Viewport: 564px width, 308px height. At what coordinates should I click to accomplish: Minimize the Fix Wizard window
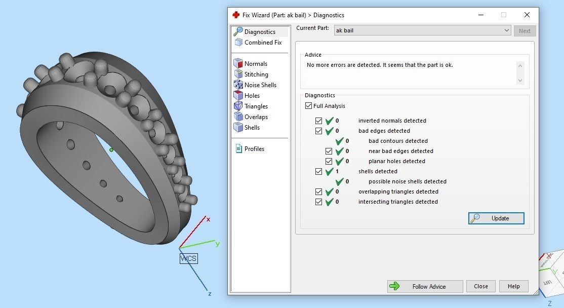point(481,15)
